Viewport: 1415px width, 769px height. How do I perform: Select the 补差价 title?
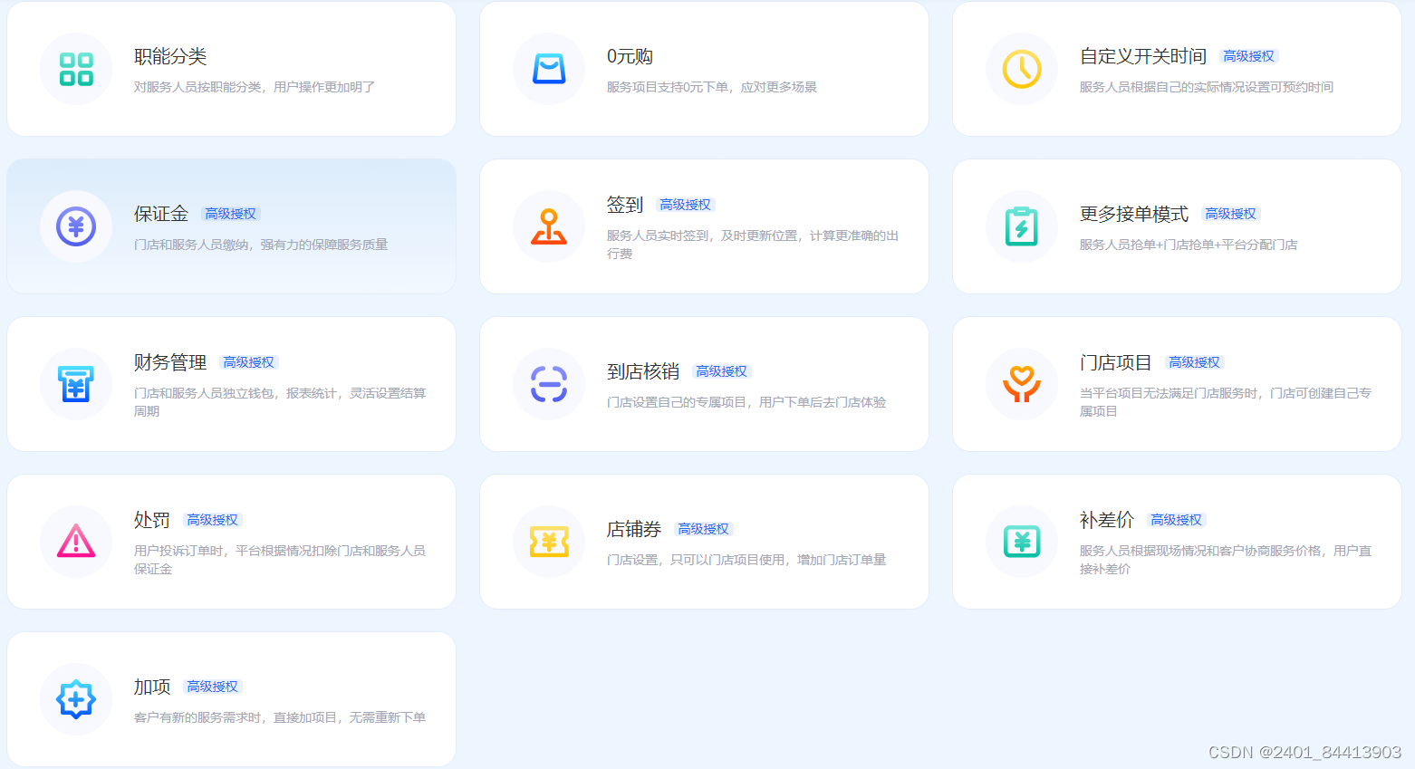[x=1107, y=520]
